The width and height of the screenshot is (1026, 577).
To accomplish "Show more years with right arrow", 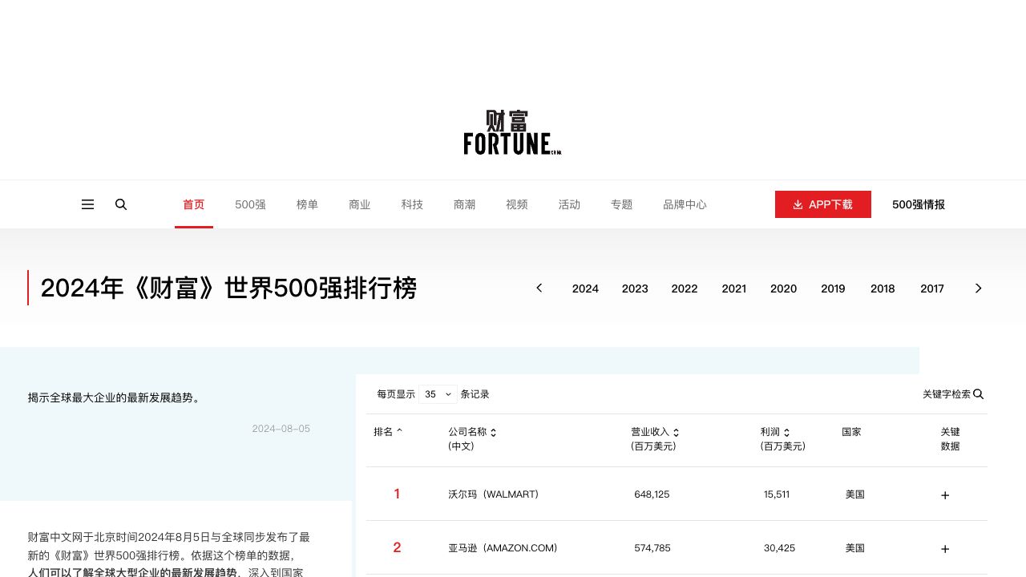I will point(978,288).
